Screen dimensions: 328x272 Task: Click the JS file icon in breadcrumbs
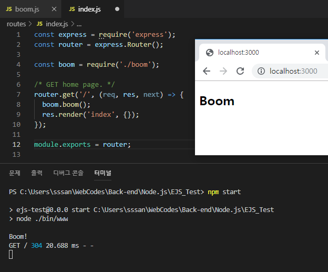pyautogui.click(x=39, y=24)
